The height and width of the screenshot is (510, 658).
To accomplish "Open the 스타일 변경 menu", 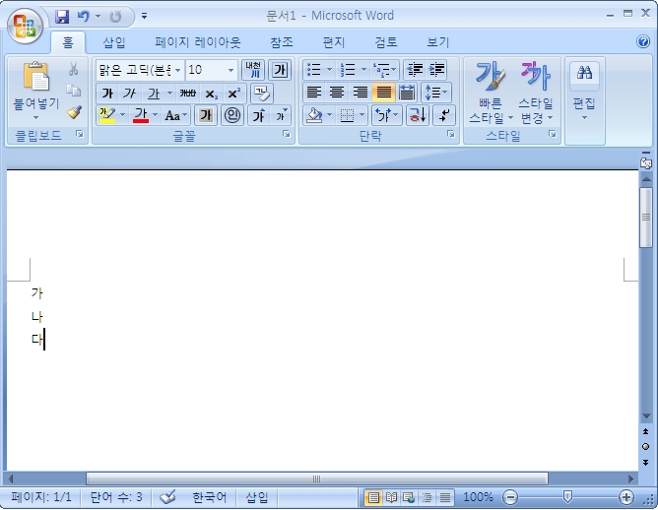I will point(537,94).
